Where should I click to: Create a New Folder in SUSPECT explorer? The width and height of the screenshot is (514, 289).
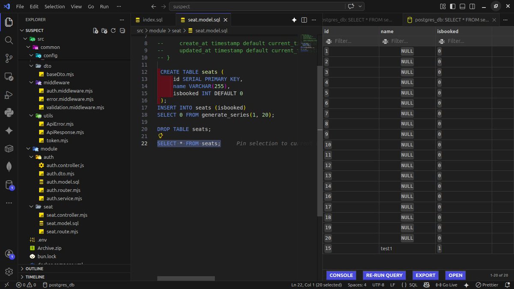point(105,30)
